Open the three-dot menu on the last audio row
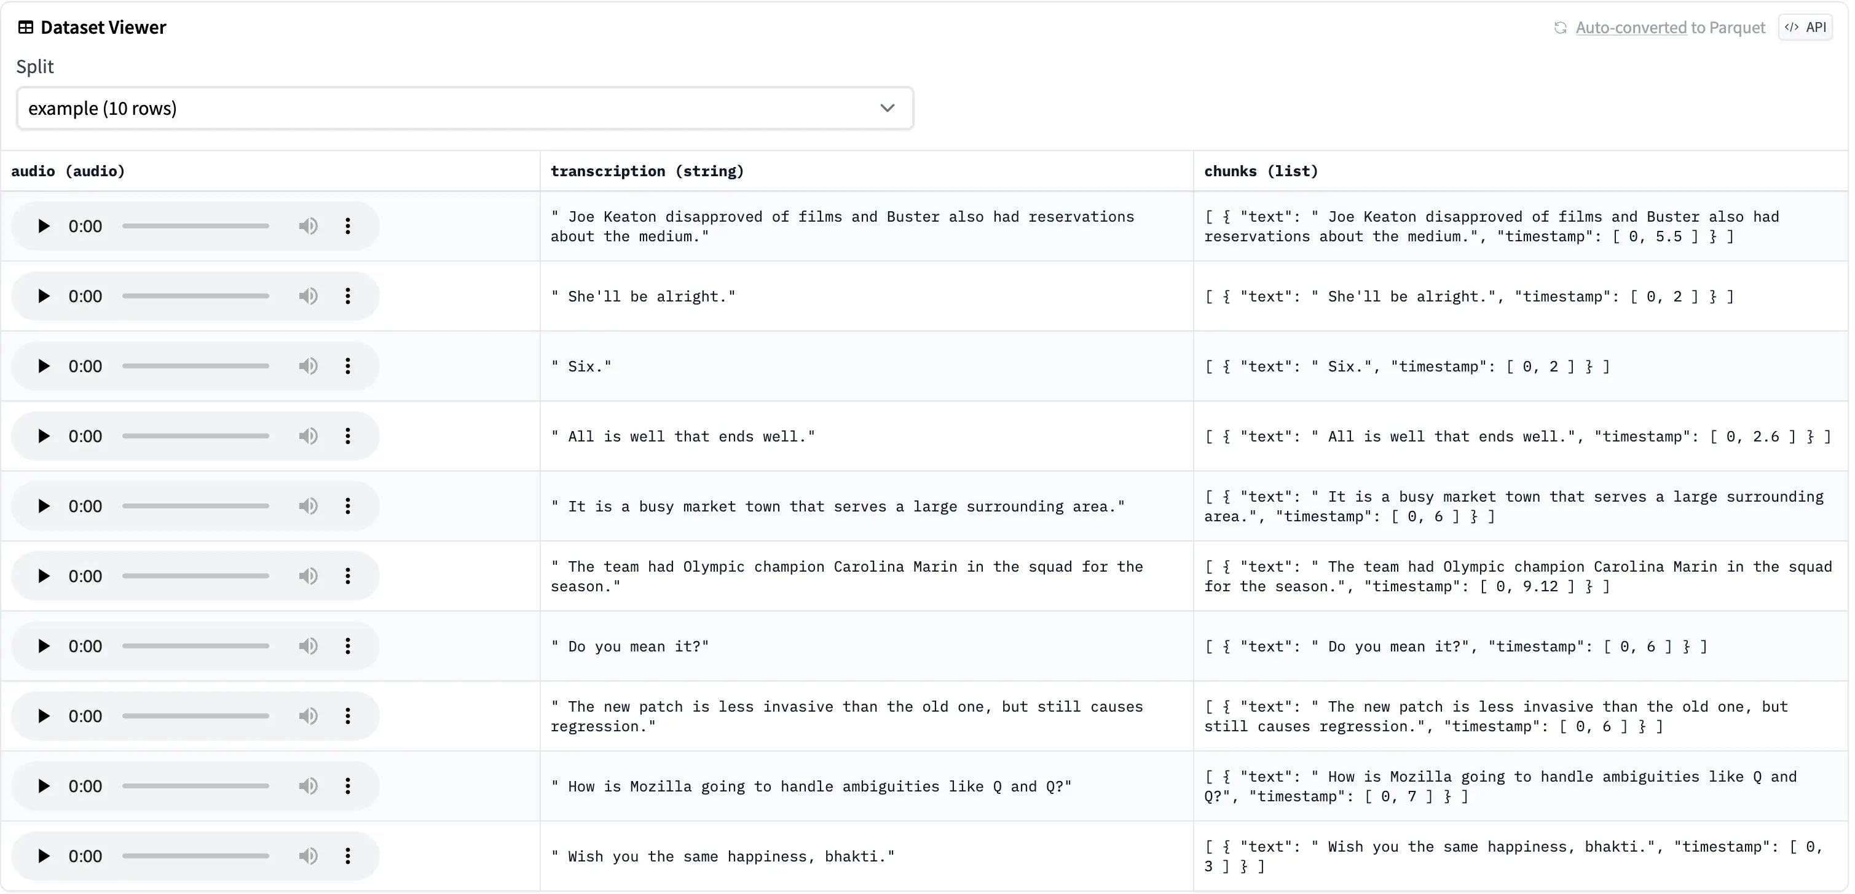This screenshot has width=1855, height=894. (x=349, y=856)
